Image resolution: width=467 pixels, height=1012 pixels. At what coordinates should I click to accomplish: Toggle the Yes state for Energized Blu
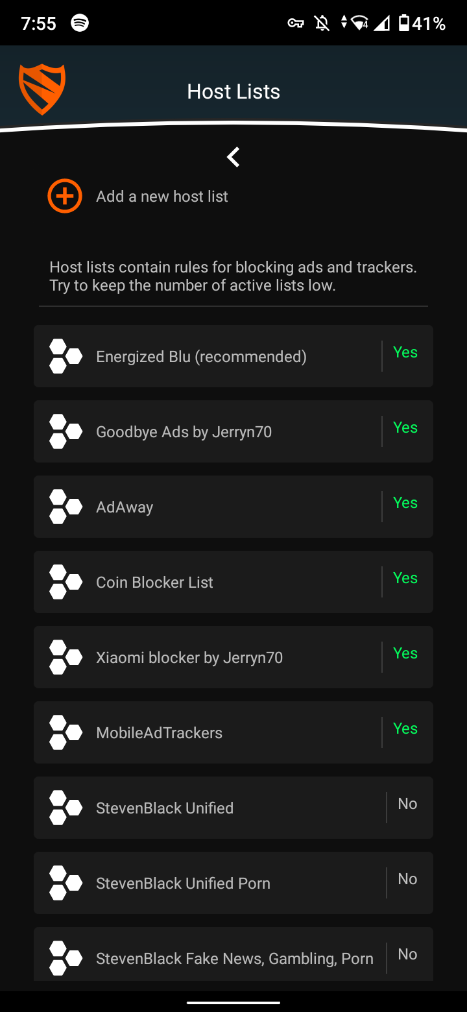tap(405, 352)
